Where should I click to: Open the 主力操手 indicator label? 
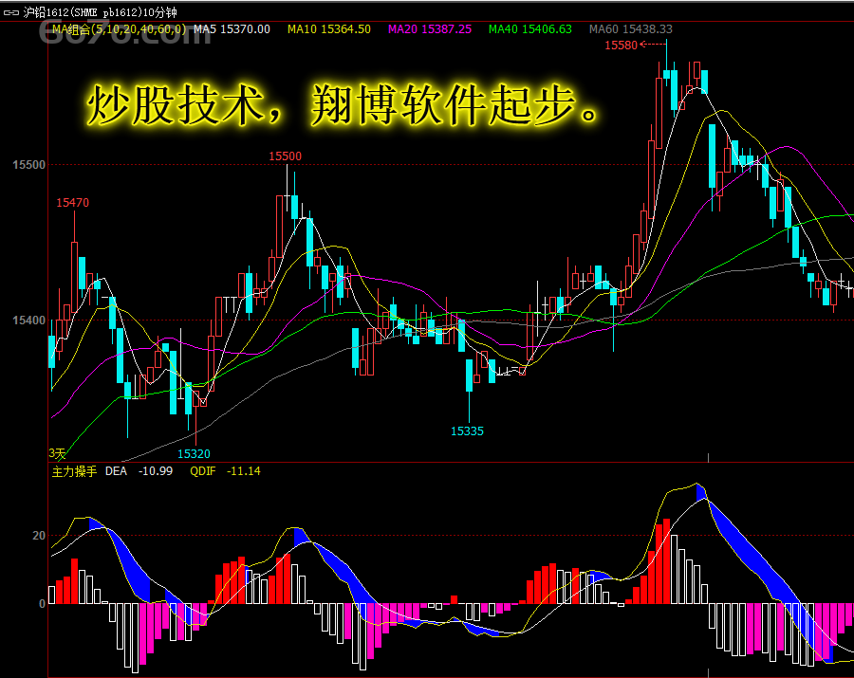[74, 471]
